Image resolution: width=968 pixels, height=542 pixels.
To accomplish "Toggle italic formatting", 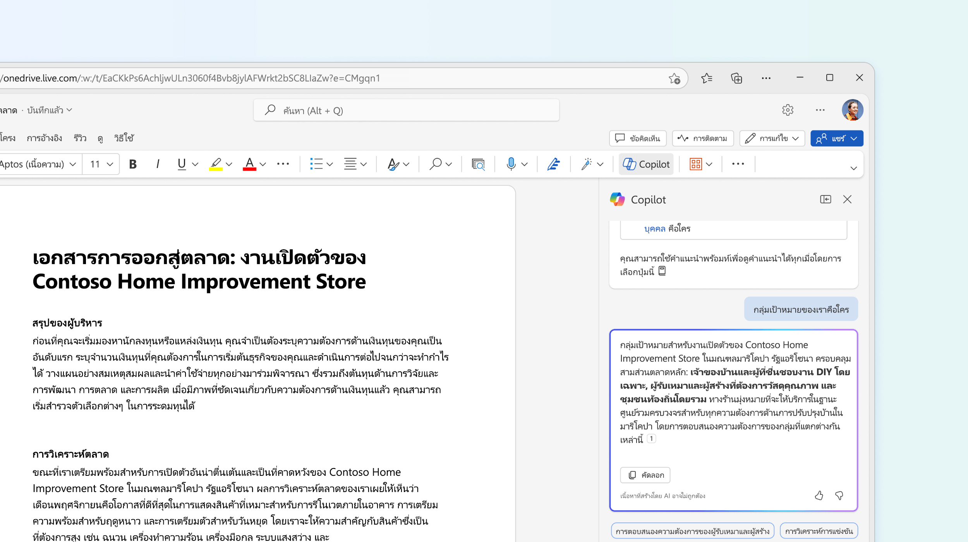I will (x=158, y=164).
